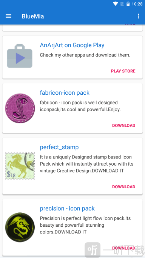The height and width of the screenshot is (258, 145).
Task: Tap the Google Play briefcase icon
Action: click(x=20, y=56)
